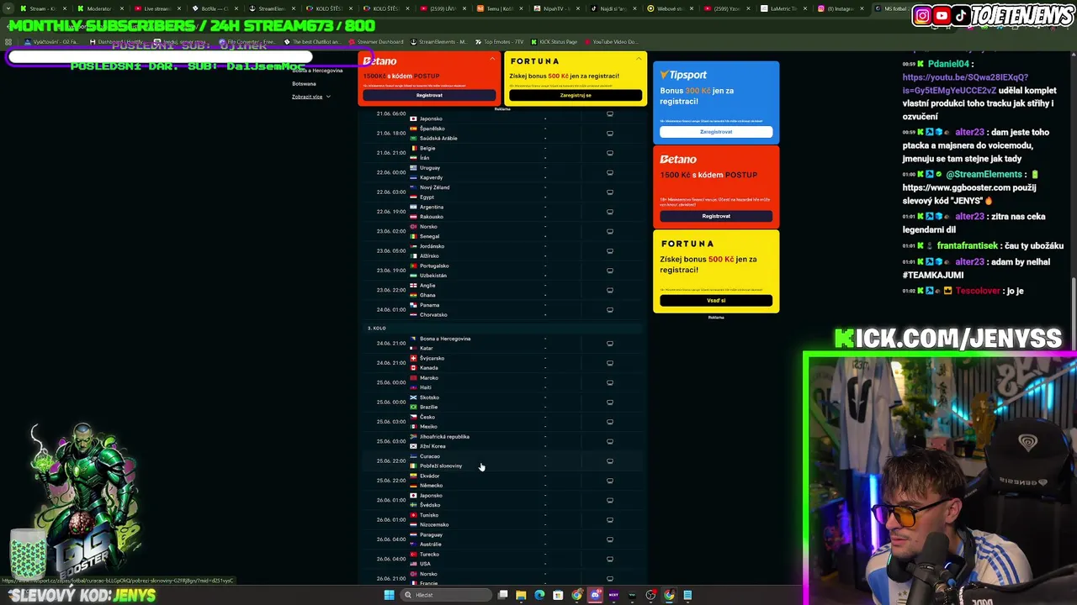Screen dimensions: 1077x605
Task: Select Jihoafrická republika team name
Action: 444,436
